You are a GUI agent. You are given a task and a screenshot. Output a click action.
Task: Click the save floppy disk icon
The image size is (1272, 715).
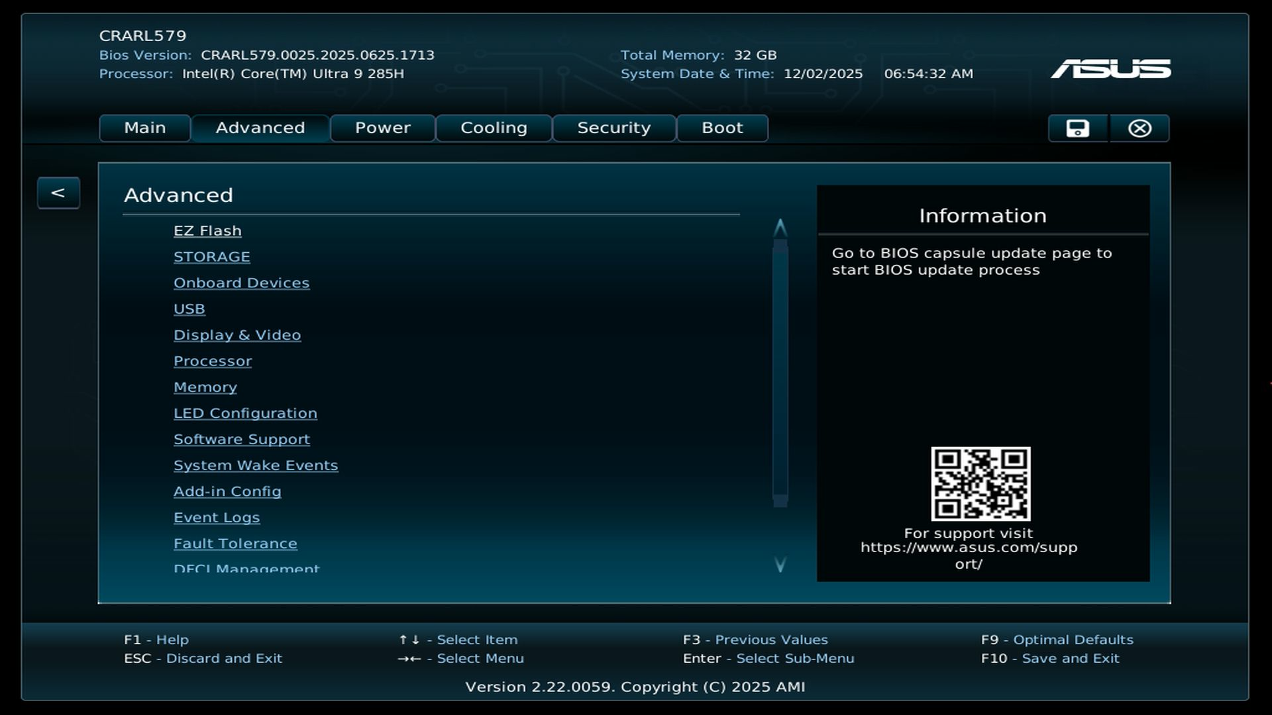(x=1077, y=128)
